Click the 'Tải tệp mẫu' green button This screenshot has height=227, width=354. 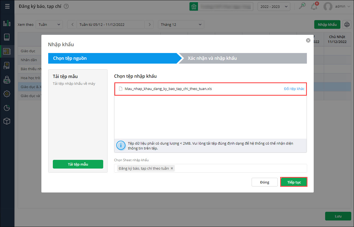[78, 164]
